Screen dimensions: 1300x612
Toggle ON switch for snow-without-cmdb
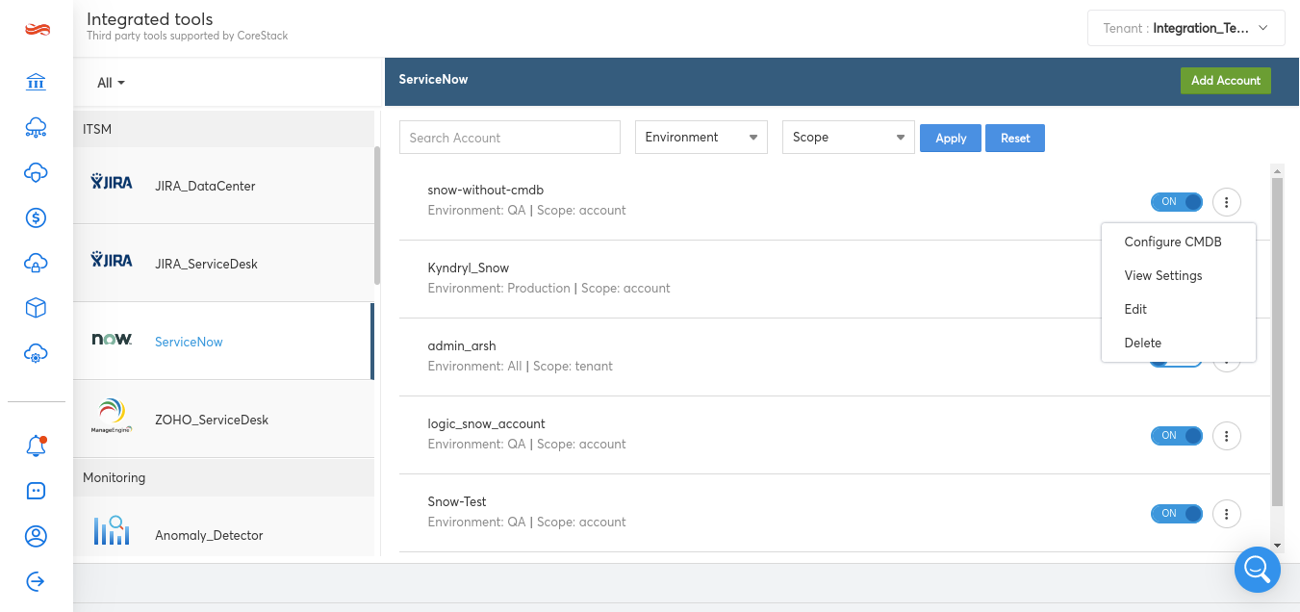(1177, 202)
